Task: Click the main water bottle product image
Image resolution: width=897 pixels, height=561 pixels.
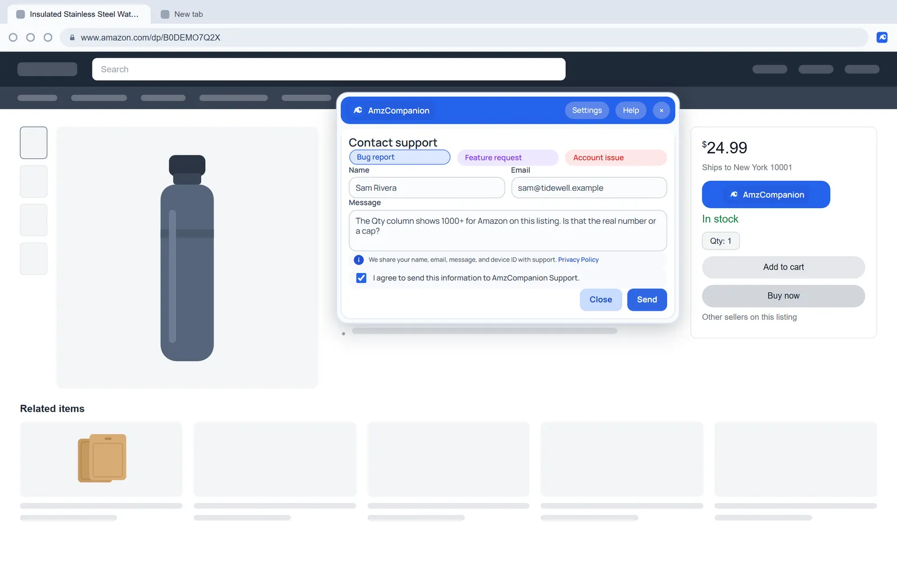Action: (x=187, y=257)
